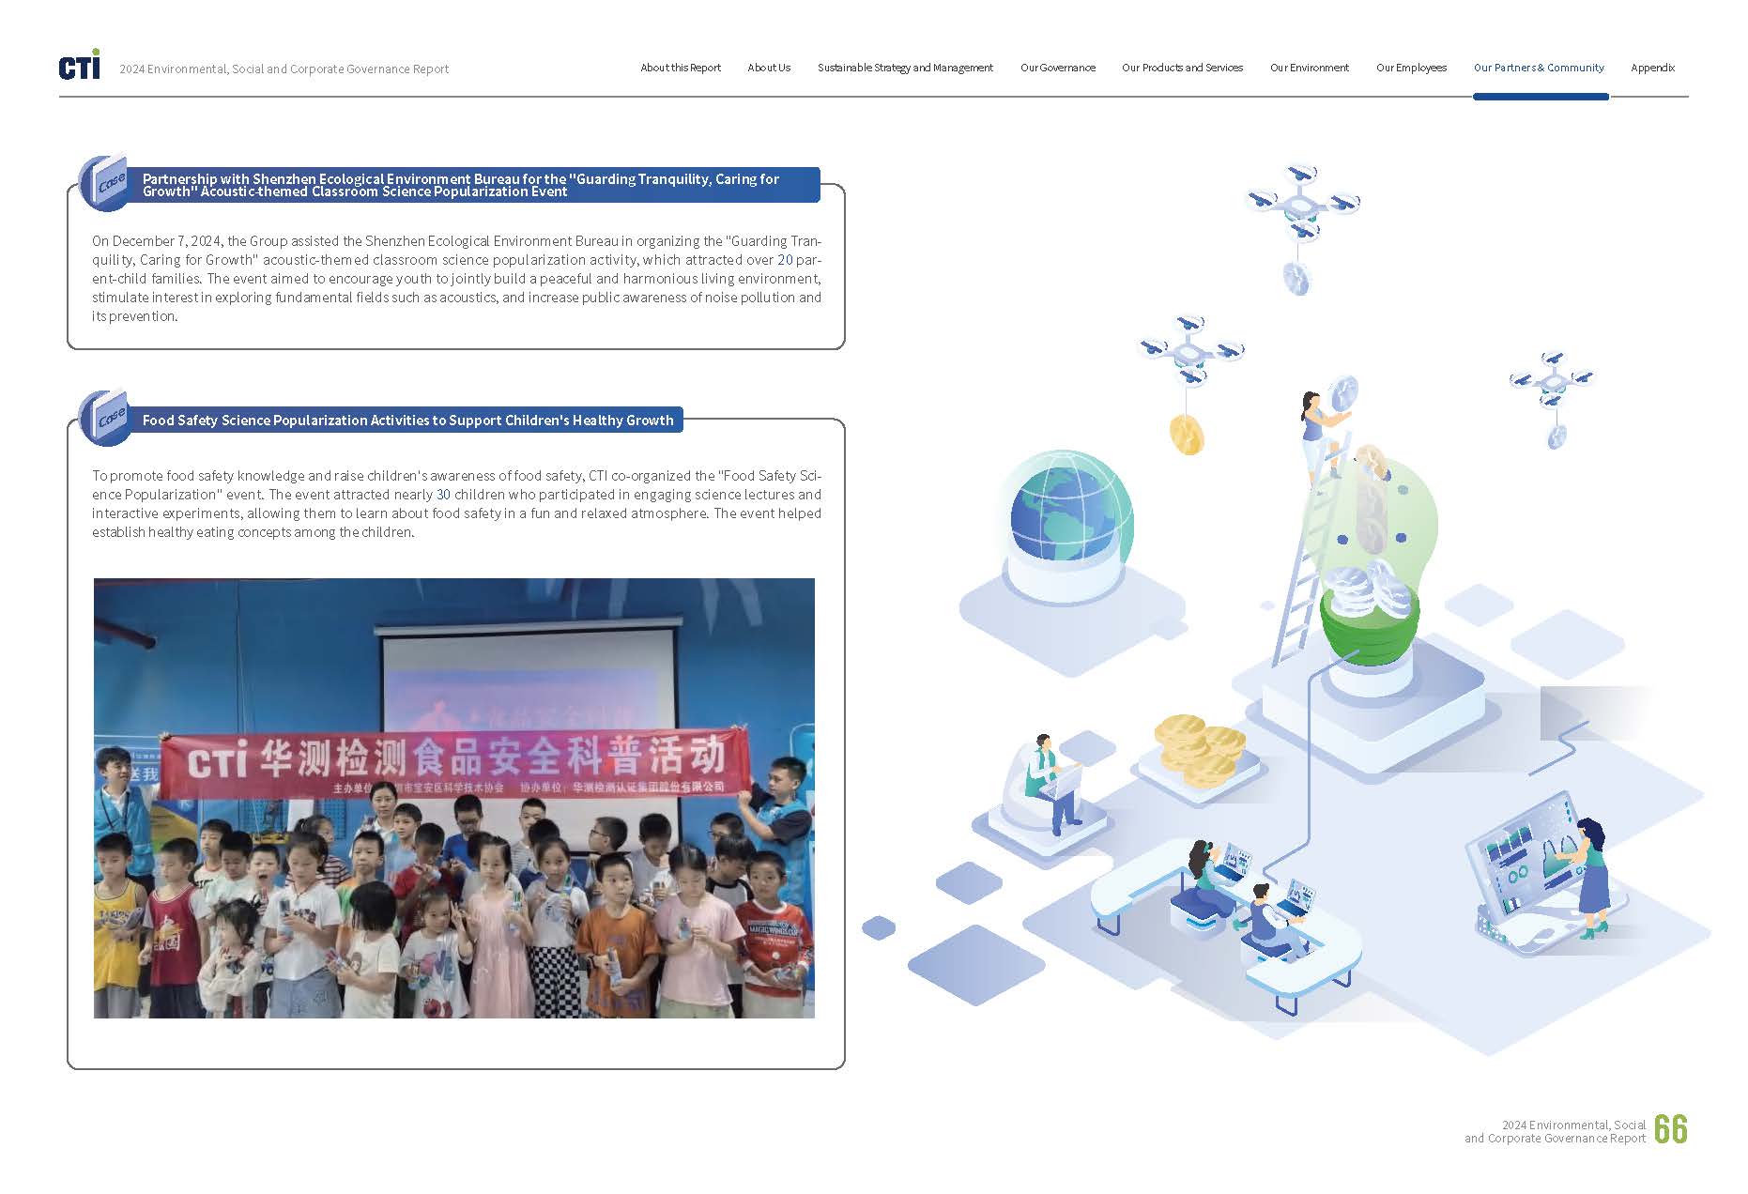Open the Our Employees tab

pos(1411,68)
